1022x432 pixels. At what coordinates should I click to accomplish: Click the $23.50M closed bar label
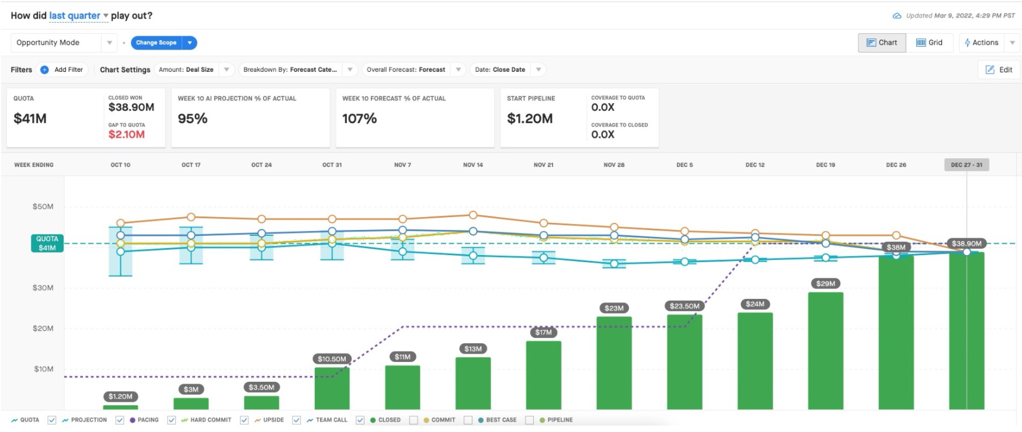pyautogui.click(x=684, y=306)
